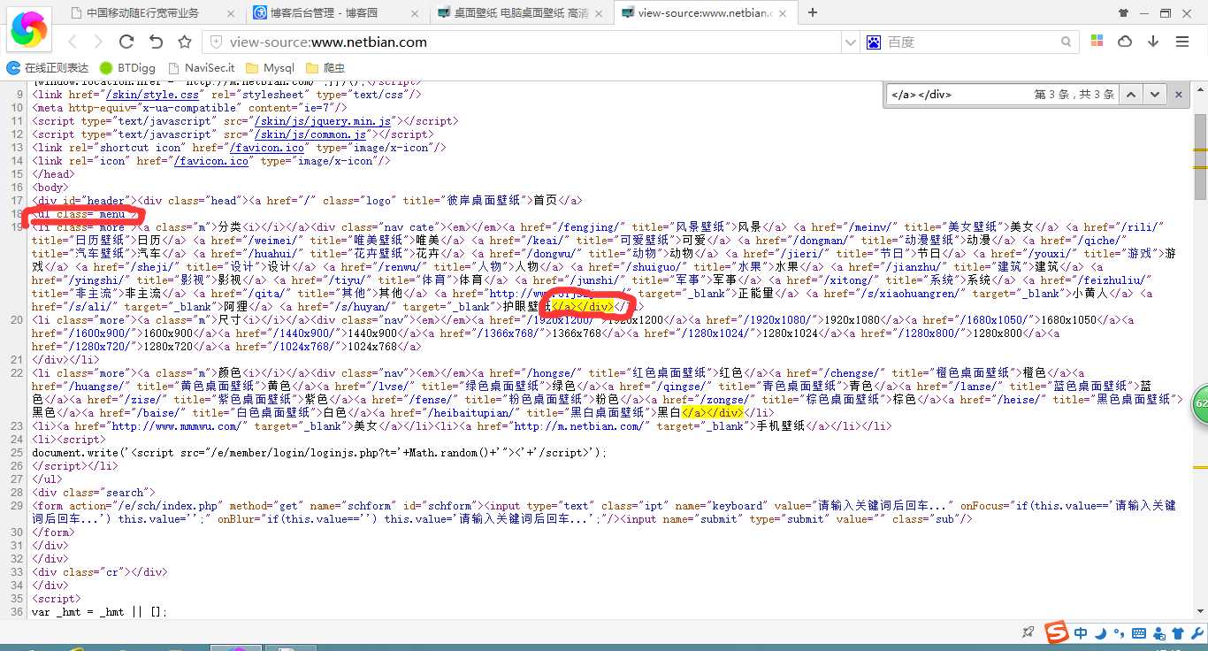Click the highlighted </a></div> match on line 22

pyautogui.click(x=713, y=412)
